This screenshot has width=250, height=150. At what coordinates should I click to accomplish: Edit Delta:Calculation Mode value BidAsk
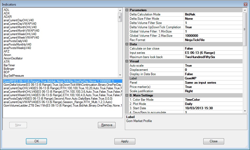click(x=213, y=14)
